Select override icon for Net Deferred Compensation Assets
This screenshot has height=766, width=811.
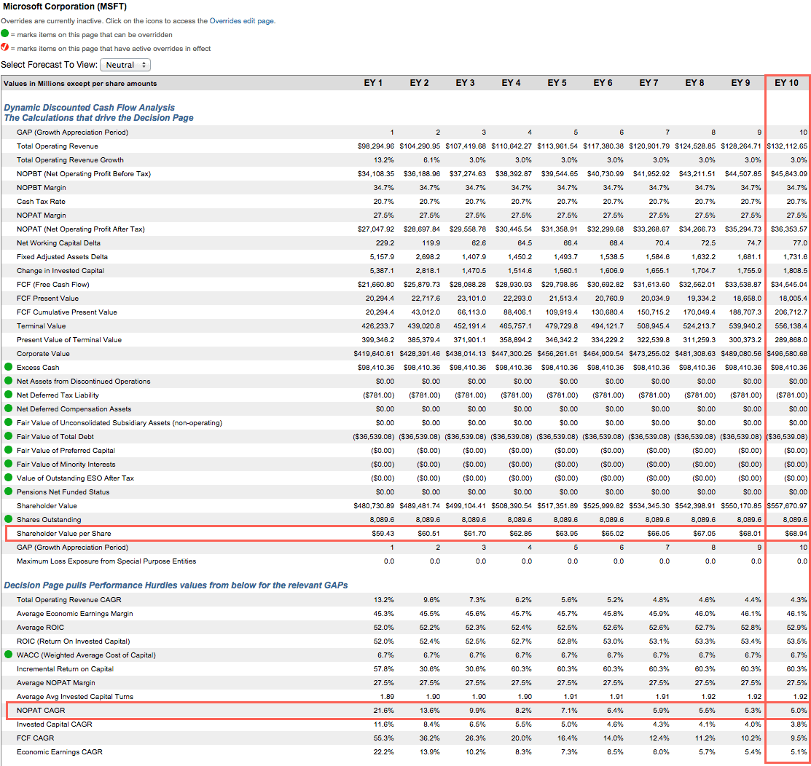(x=8, y=408)
